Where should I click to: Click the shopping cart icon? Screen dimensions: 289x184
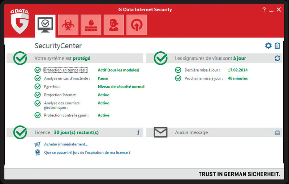point(38,144)
